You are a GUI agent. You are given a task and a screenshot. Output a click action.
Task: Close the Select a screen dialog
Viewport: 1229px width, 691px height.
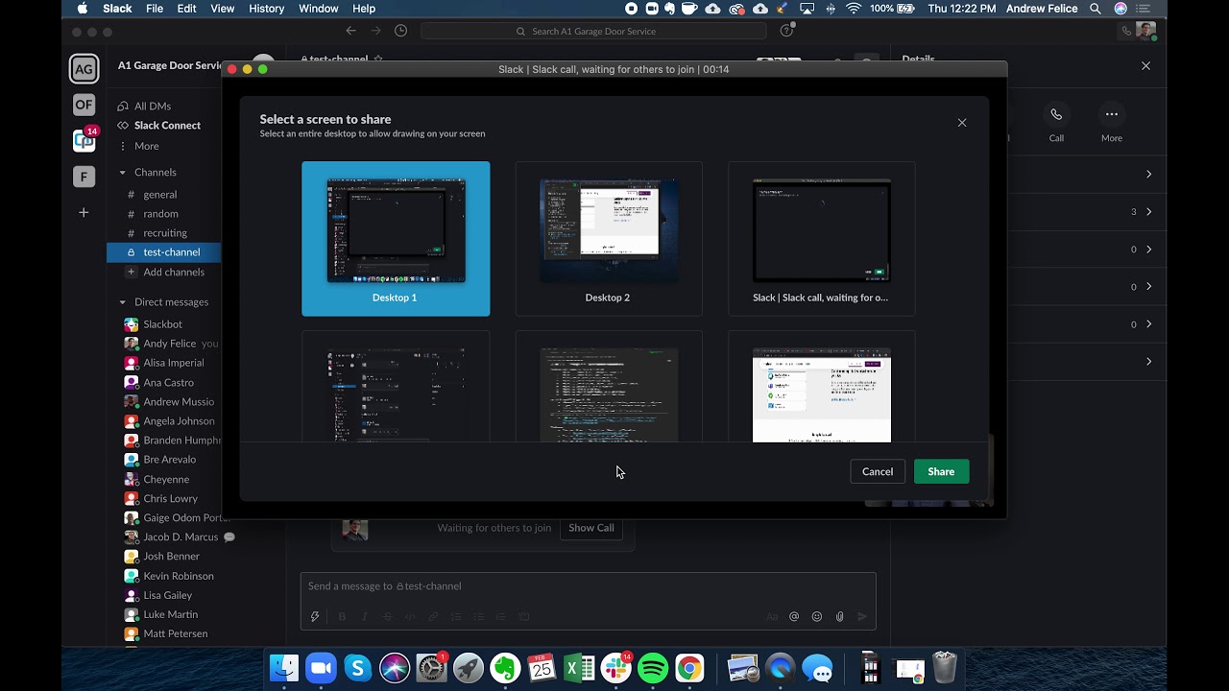(962, 123)
